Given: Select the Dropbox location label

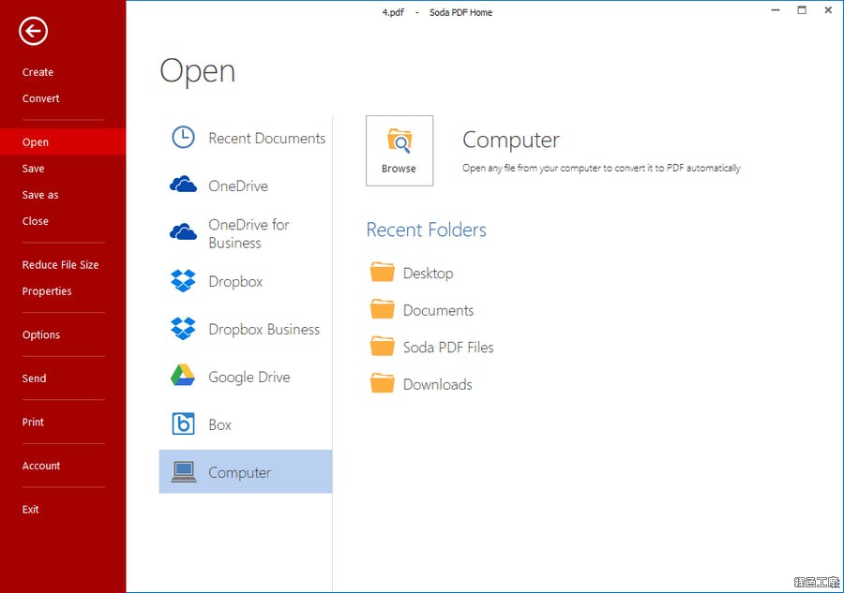Looking at the screenshot, I should point(235,282).
